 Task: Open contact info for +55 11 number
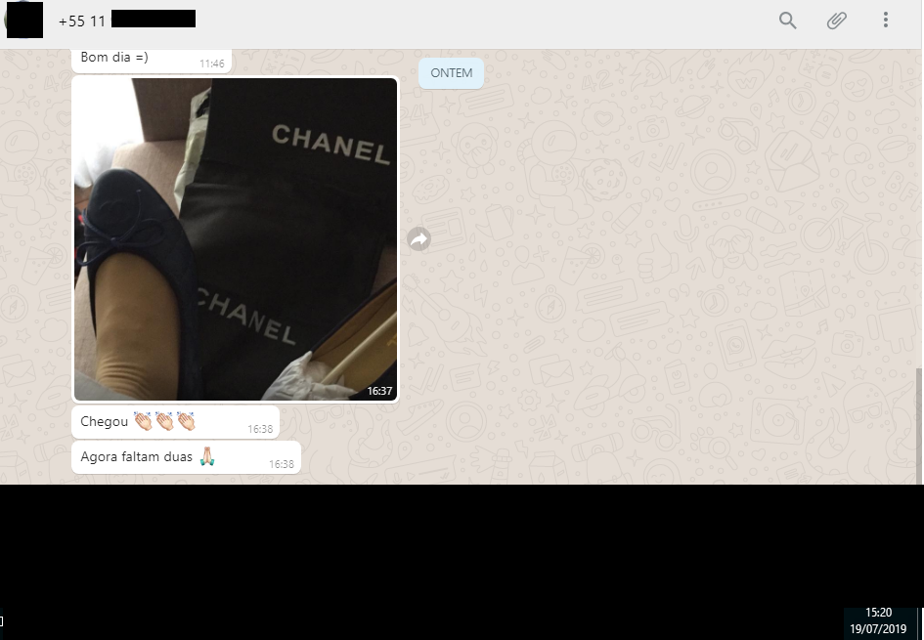[x=127, y=21]
